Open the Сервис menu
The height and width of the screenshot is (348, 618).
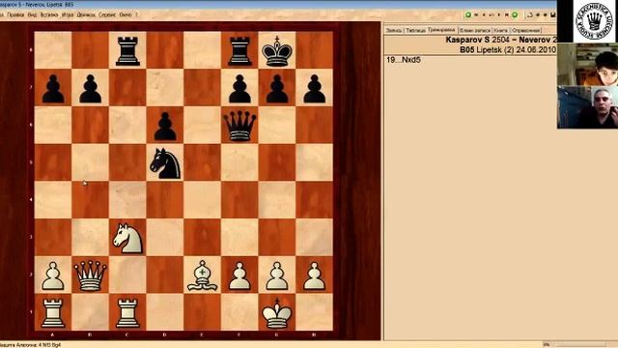click(x=107, y=14)
